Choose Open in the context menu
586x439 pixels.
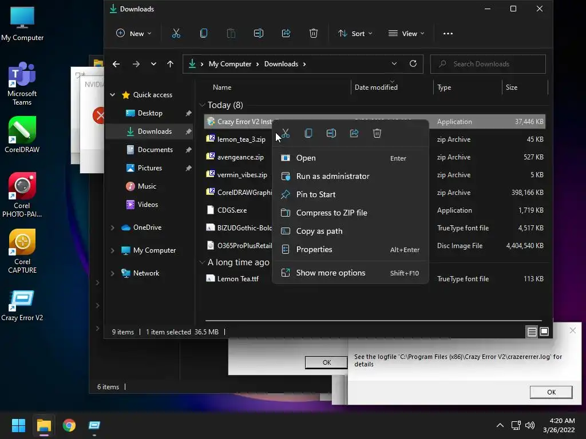tap(350, 158)
